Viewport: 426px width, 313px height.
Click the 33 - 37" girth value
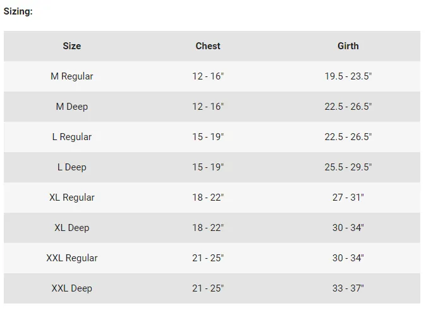click(348, 288)
